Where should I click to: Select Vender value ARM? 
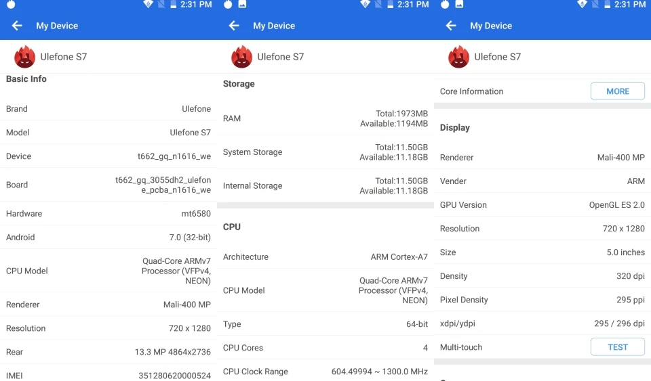coord(635,181)
